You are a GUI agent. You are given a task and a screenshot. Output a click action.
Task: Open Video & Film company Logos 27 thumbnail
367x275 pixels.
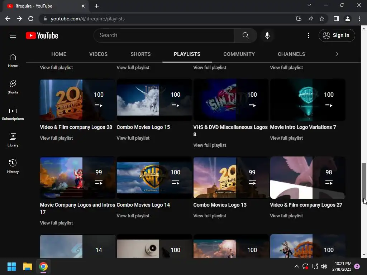[x=308, y=178]
